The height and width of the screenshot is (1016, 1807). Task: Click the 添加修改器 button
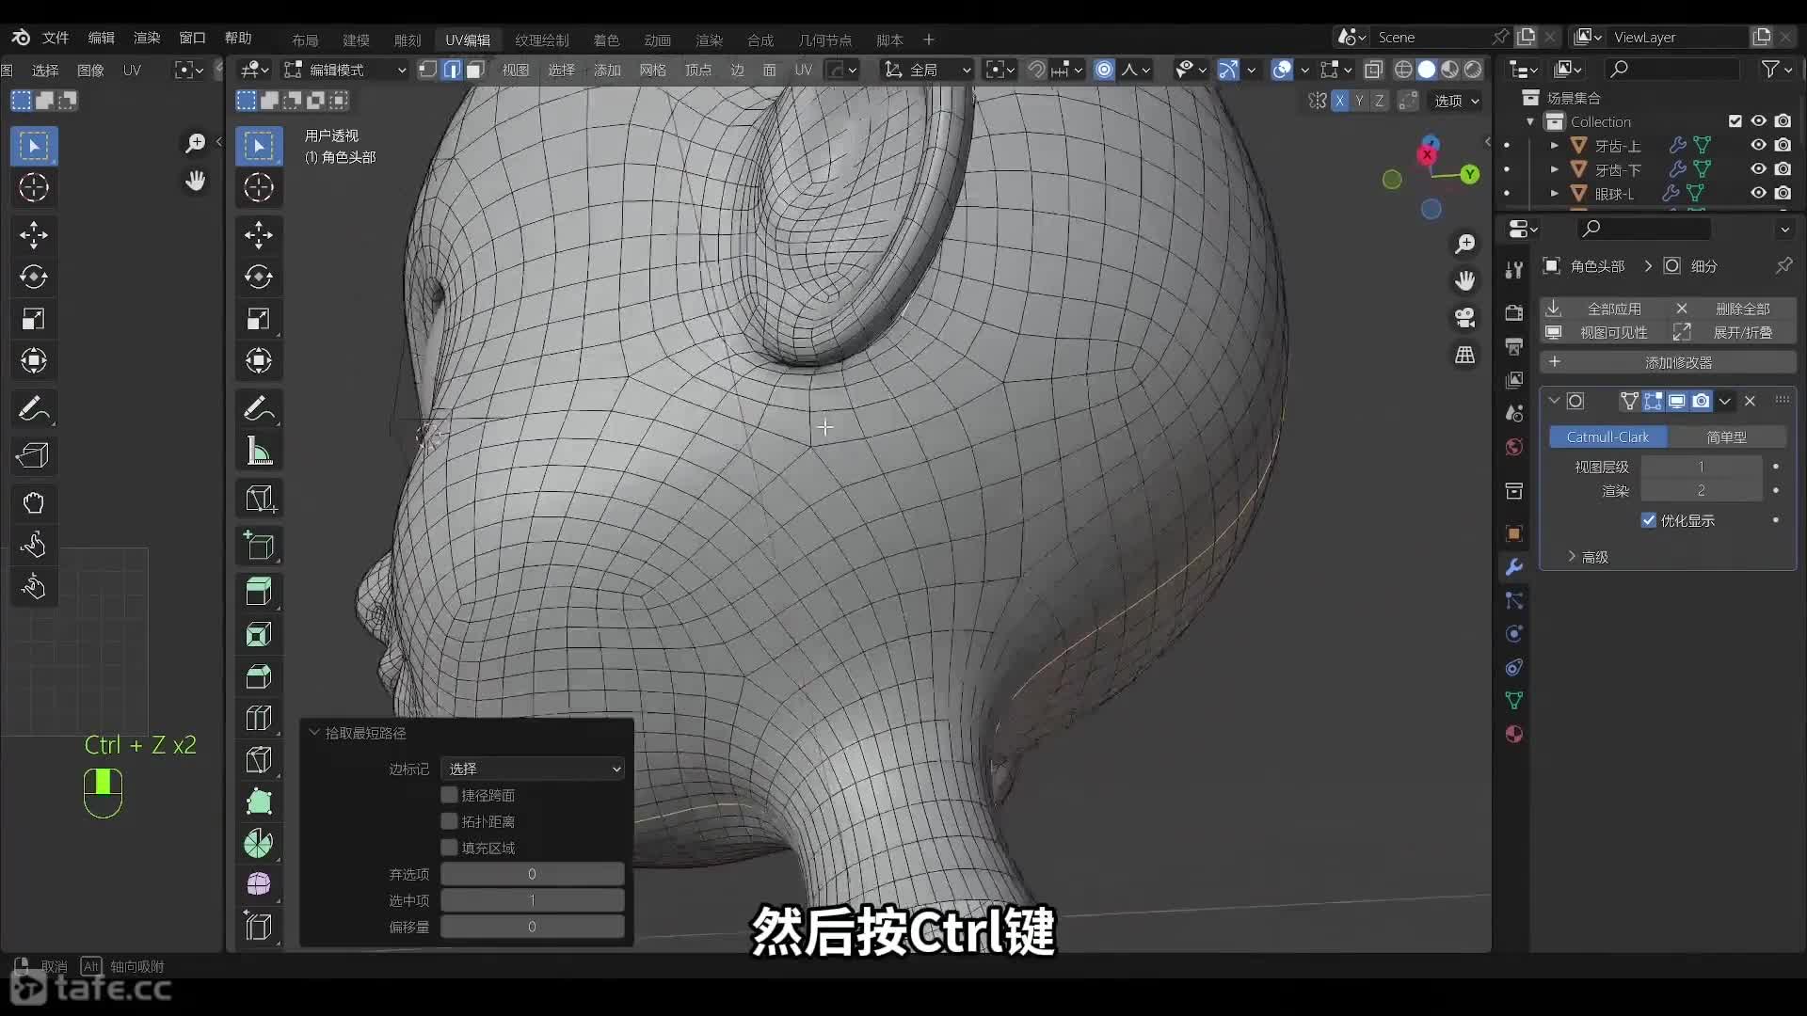coord(1668,362)
